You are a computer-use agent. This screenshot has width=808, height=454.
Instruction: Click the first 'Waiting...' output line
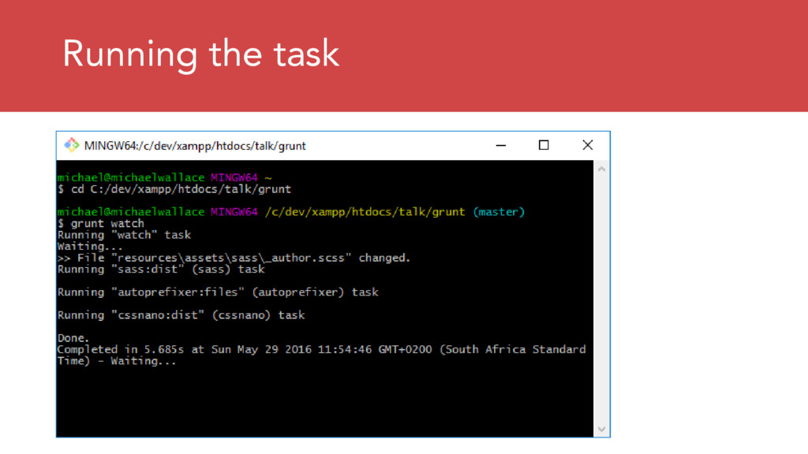(x=90, y=247)
